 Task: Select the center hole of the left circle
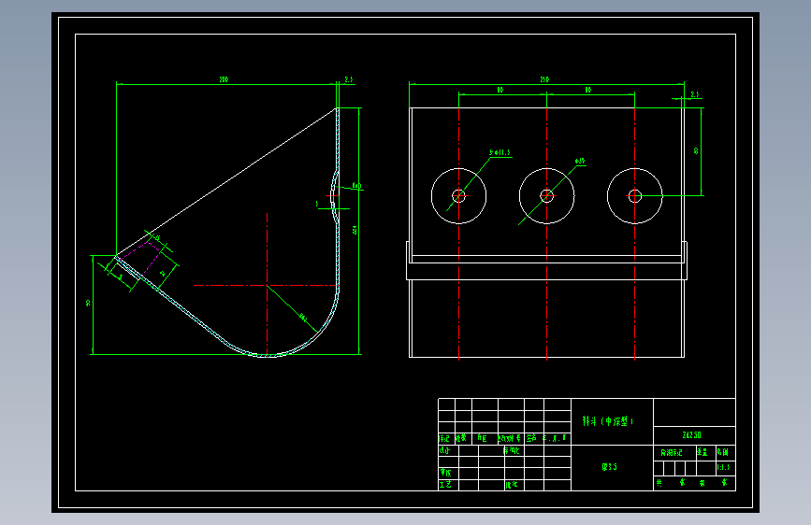coord(458,196)
